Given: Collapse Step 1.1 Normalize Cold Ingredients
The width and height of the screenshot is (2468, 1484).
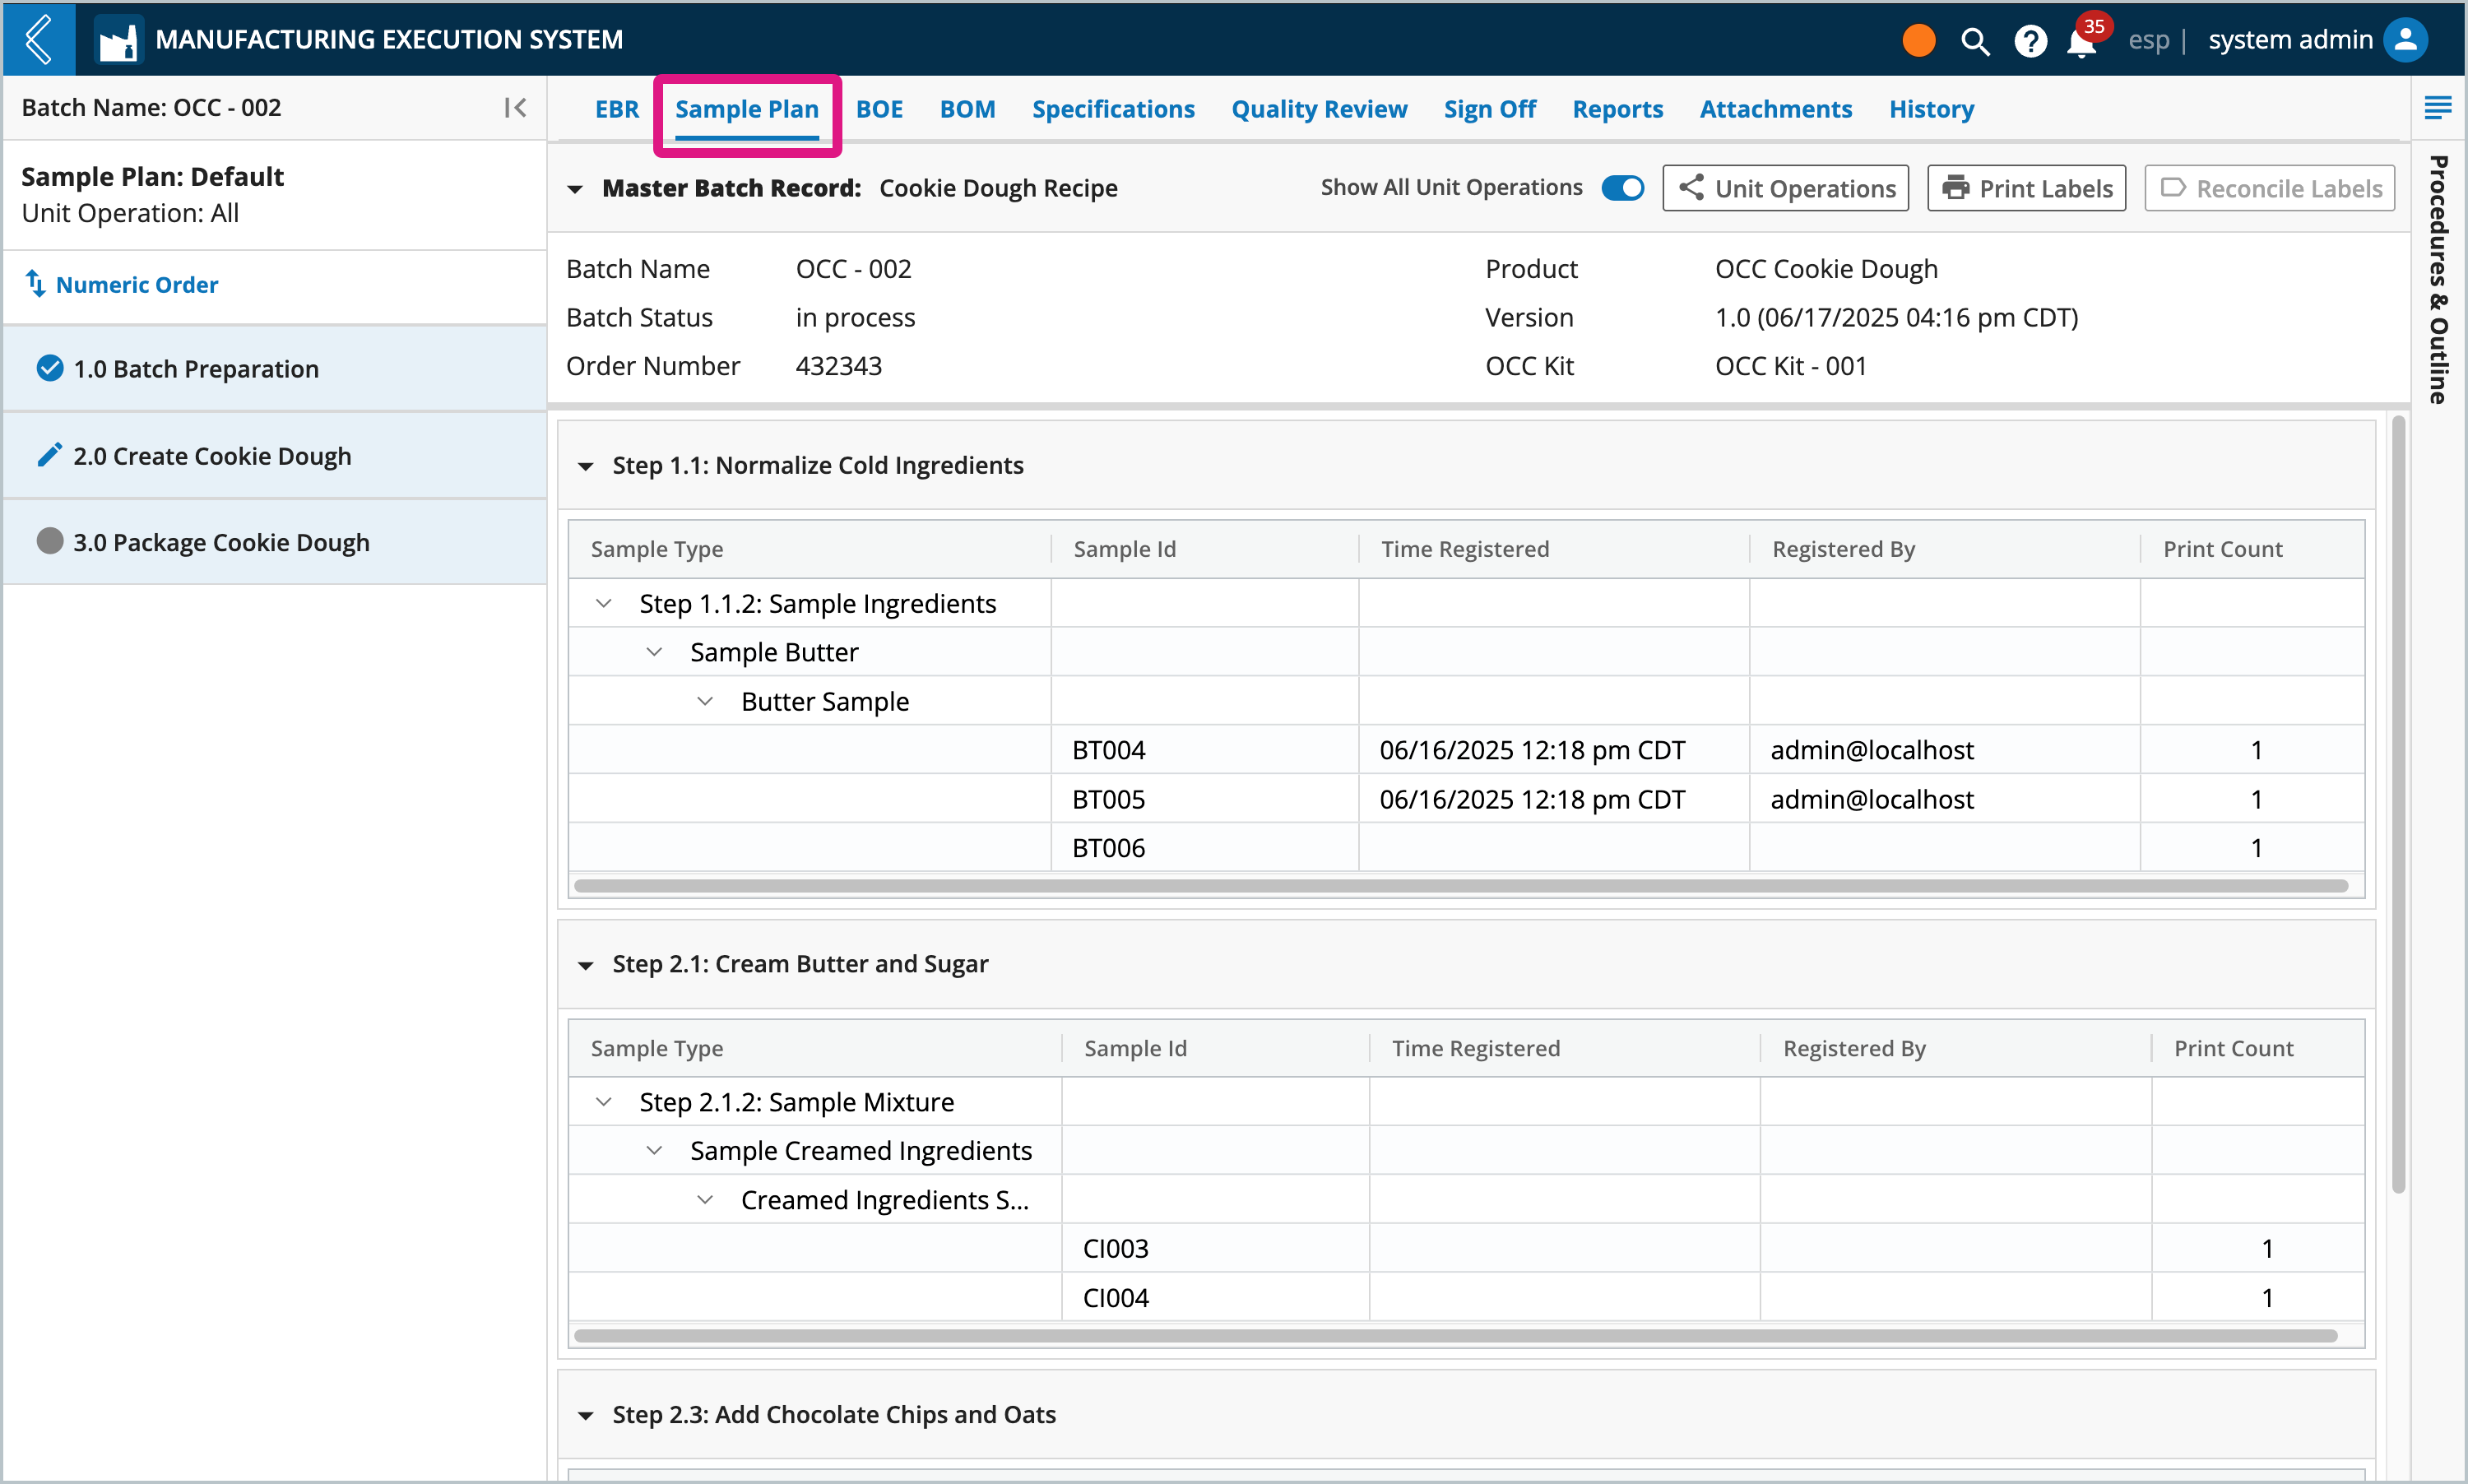Looking at the screenshot, I should [x=586, y=466].
